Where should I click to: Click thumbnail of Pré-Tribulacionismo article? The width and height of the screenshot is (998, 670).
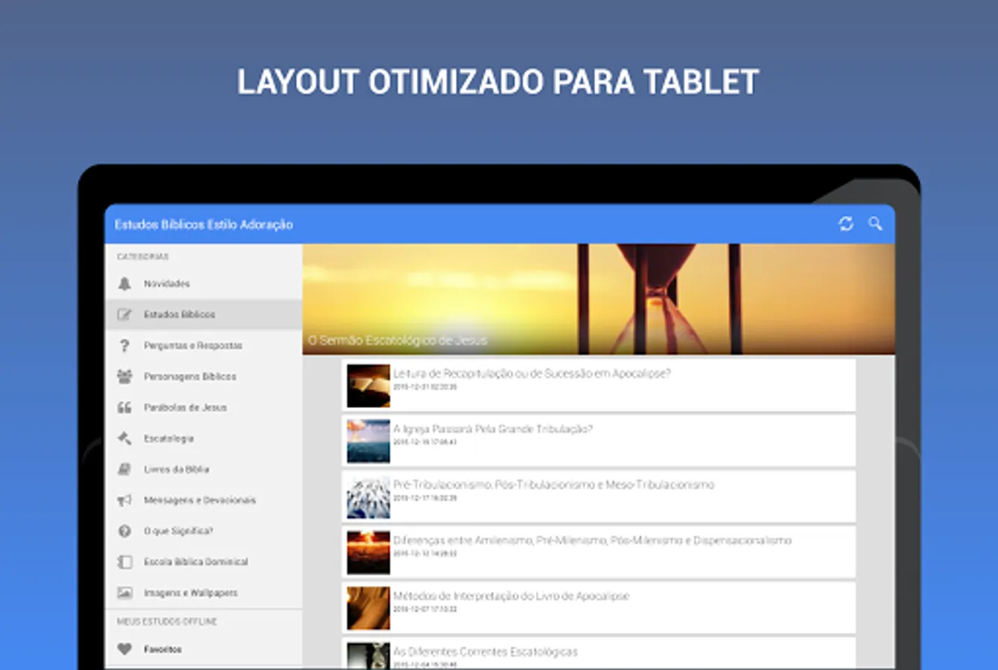click(368, 497)
